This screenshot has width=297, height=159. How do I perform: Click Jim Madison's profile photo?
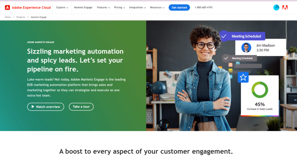(246, 48)
